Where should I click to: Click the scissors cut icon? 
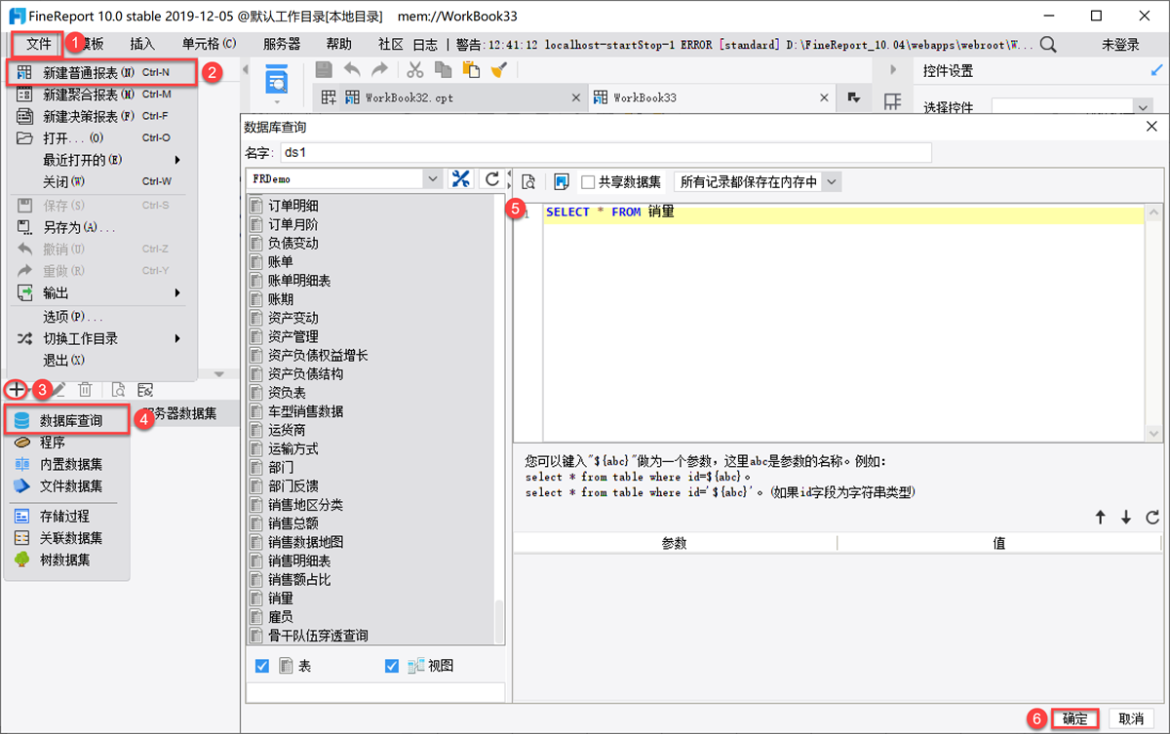point(415,69)
